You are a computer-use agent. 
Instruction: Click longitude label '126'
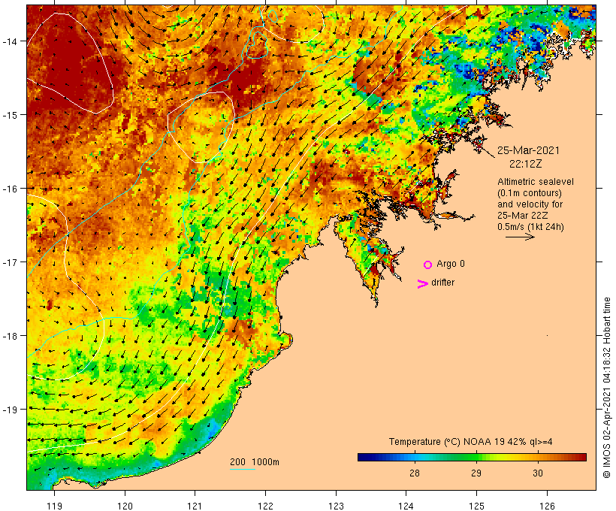coord(547,506)
